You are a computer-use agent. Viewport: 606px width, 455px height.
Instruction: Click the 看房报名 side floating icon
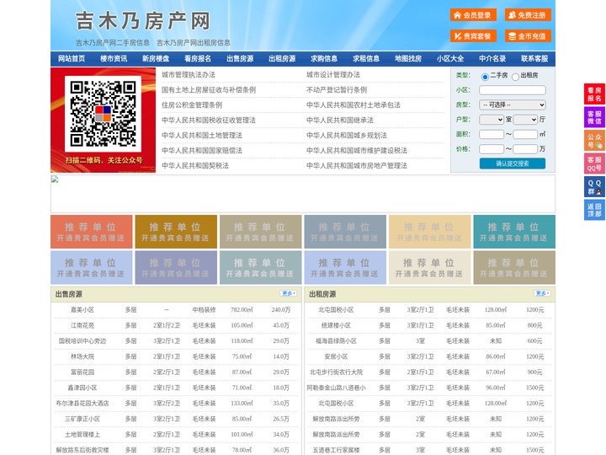point(594,94)
